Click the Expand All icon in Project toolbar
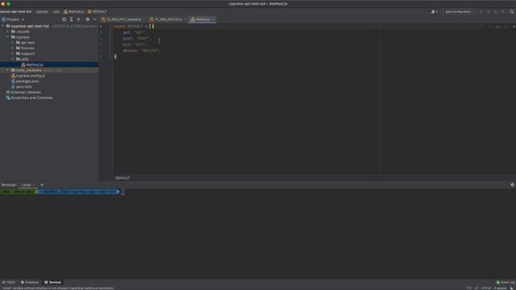The height and width of the screenshot is (290, 516). point(71,19)
